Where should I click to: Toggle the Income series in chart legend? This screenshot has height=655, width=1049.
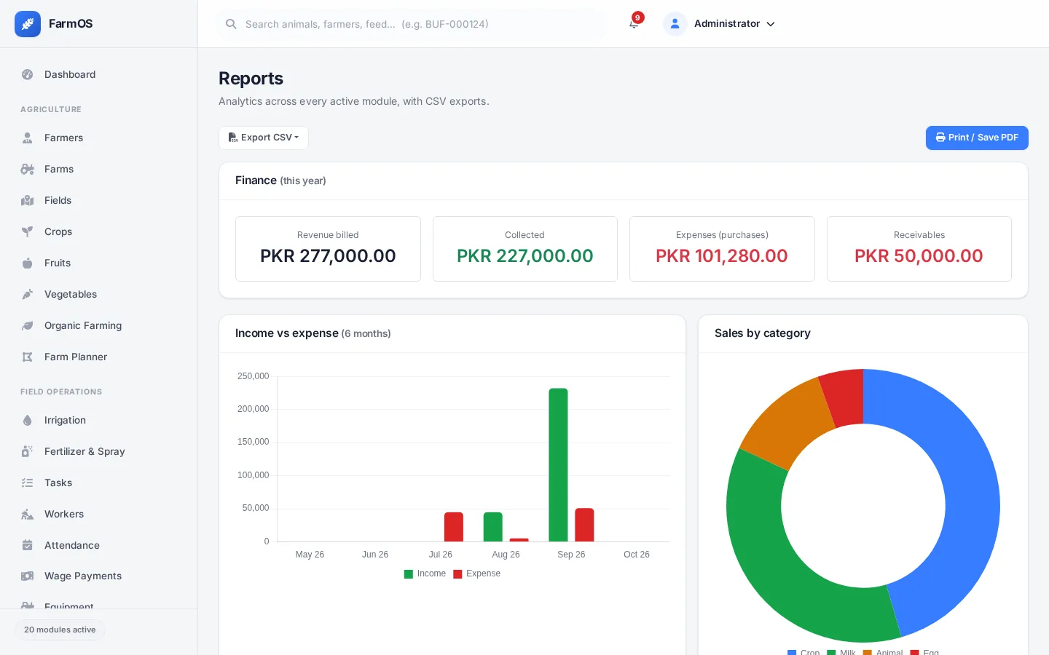(425, 573)
